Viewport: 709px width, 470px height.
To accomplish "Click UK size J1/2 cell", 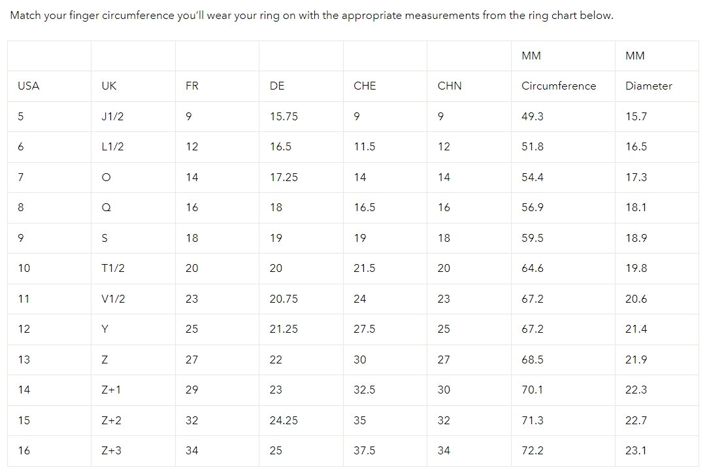I will (x=112, y=116).
